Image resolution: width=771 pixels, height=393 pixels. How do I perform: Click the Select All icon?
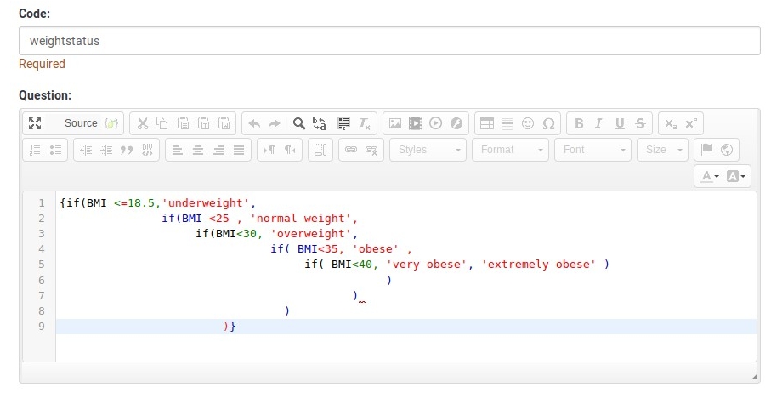(343, 123)
